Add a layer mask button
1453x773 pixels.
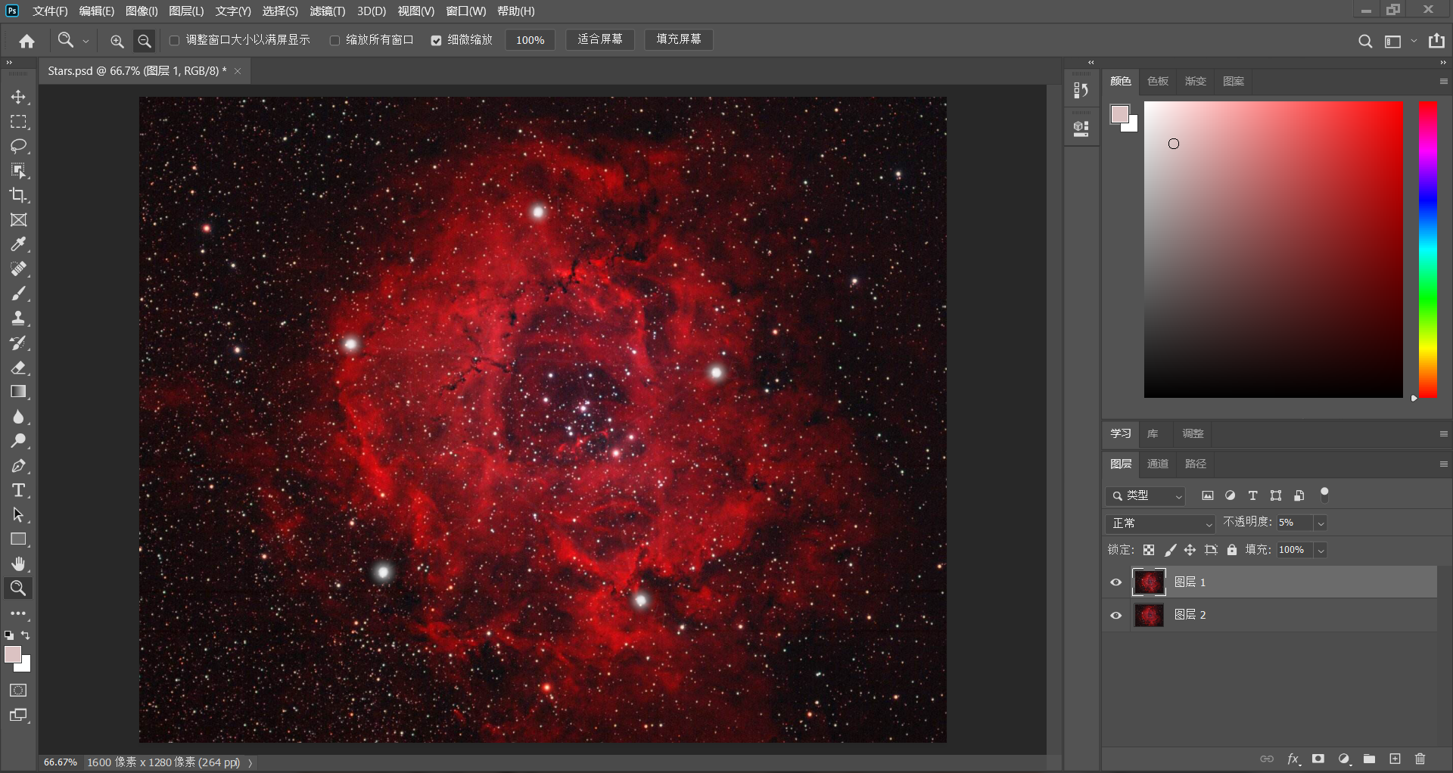tap(1318, 759)
